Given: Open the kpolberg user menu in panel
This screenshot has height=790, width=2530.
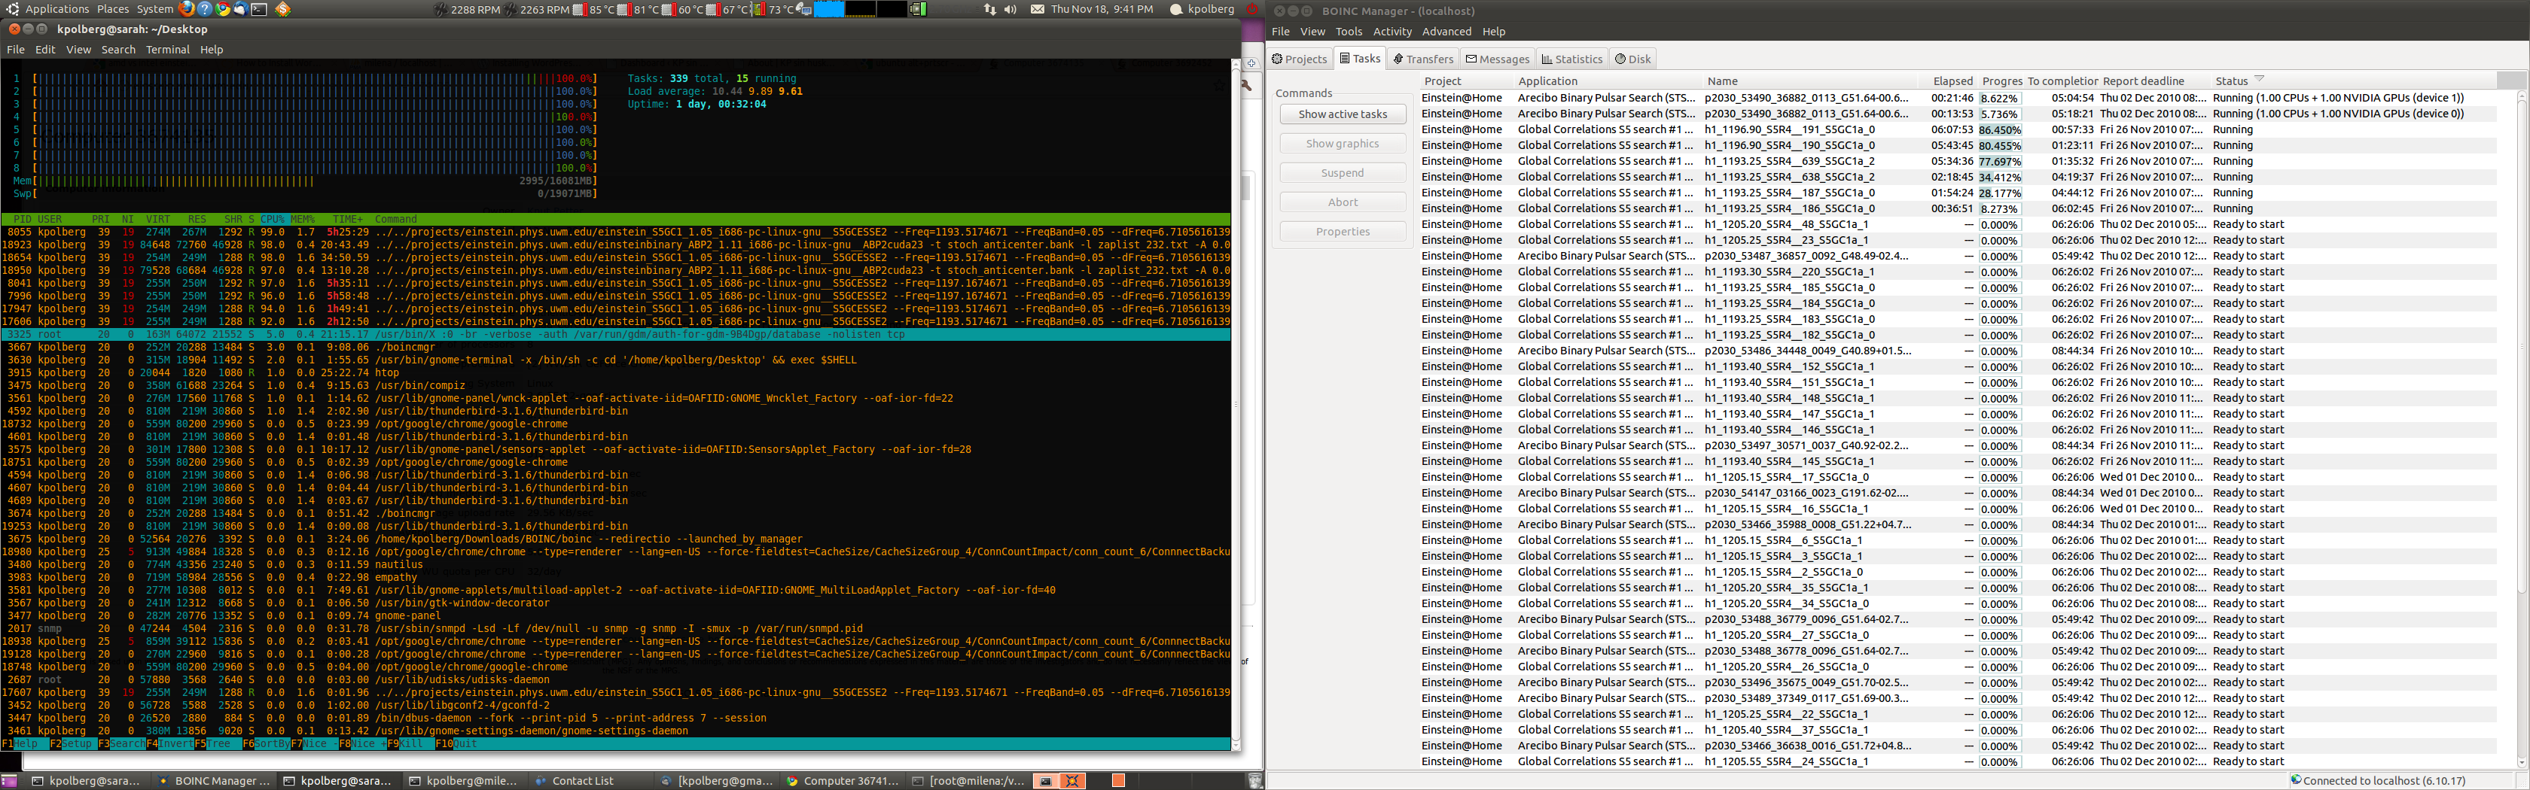Looking at the screenshot, I should pyautogui.click(x=1210, y=9).
